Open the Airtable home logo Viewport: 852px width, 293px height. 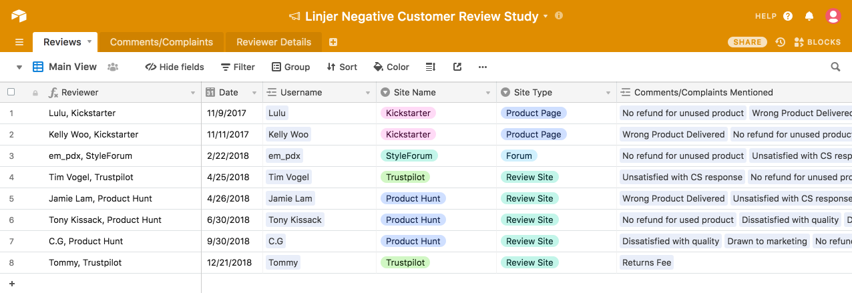point(18,15)
